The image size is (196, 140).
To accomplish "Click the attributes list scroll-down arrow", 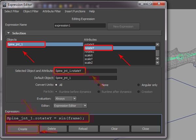I will [157, 63].
